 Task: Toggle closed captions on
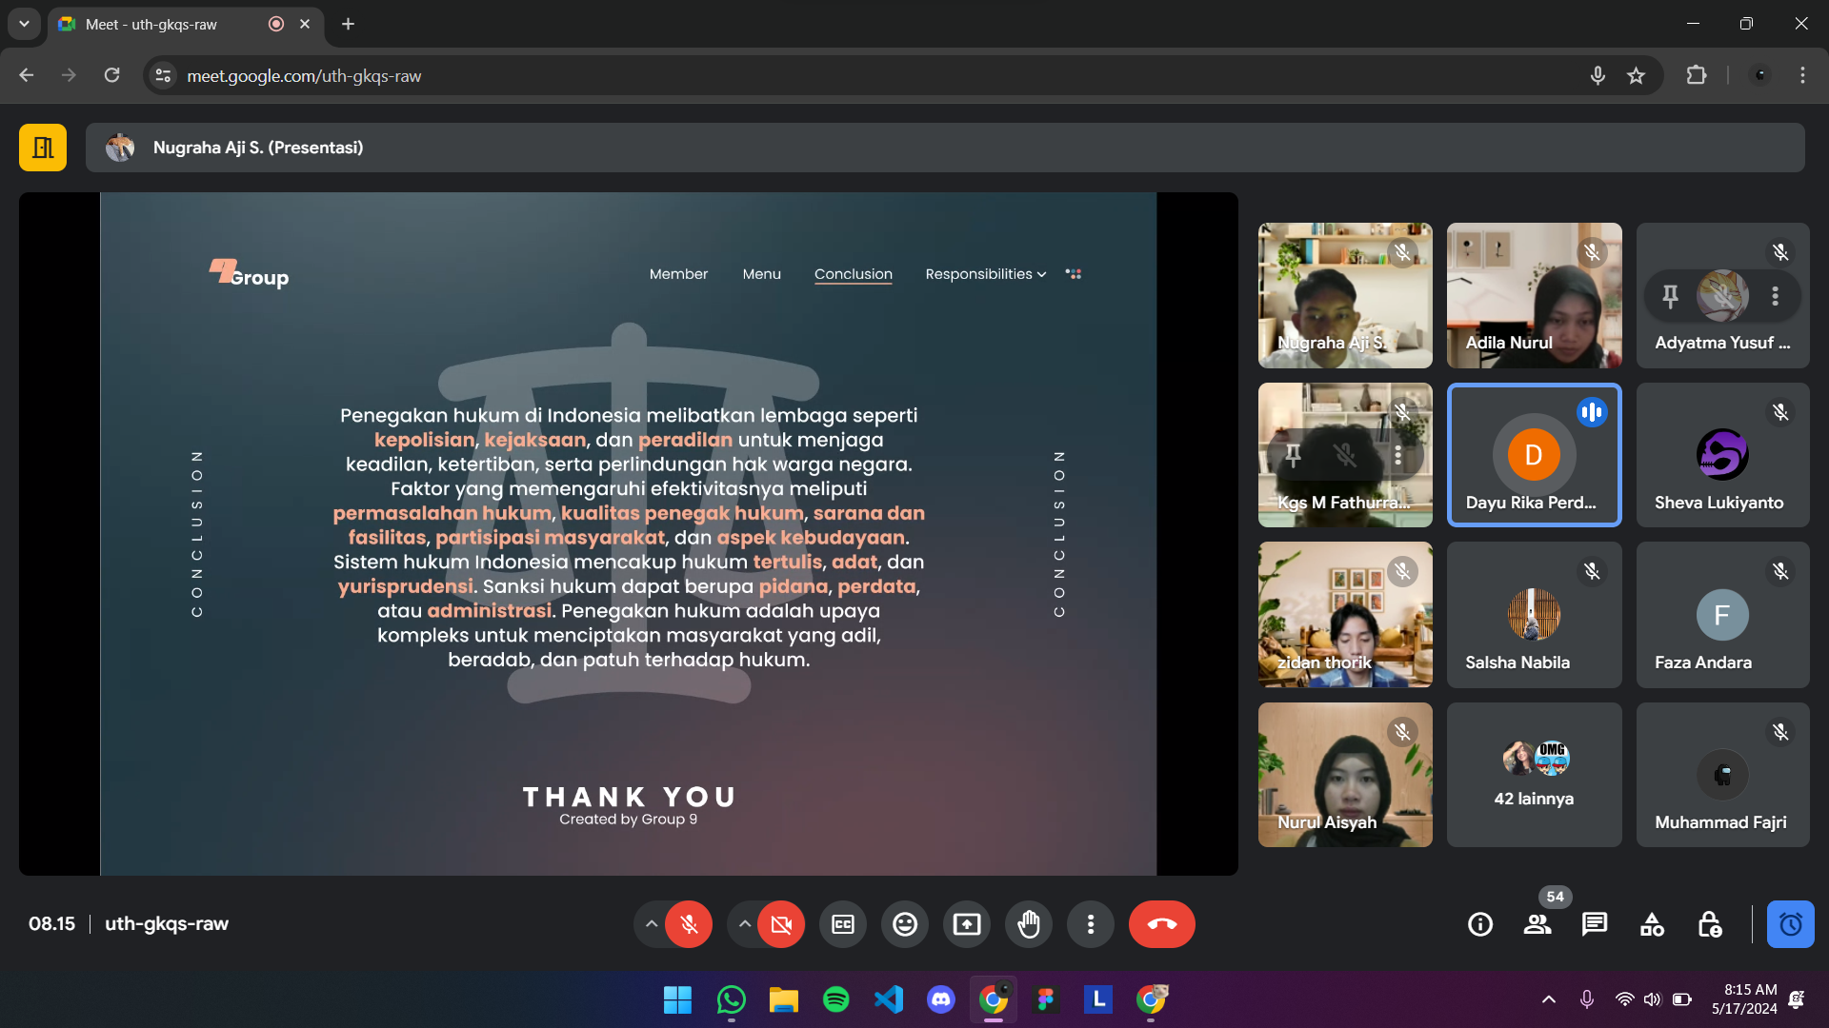click(843, 924)
